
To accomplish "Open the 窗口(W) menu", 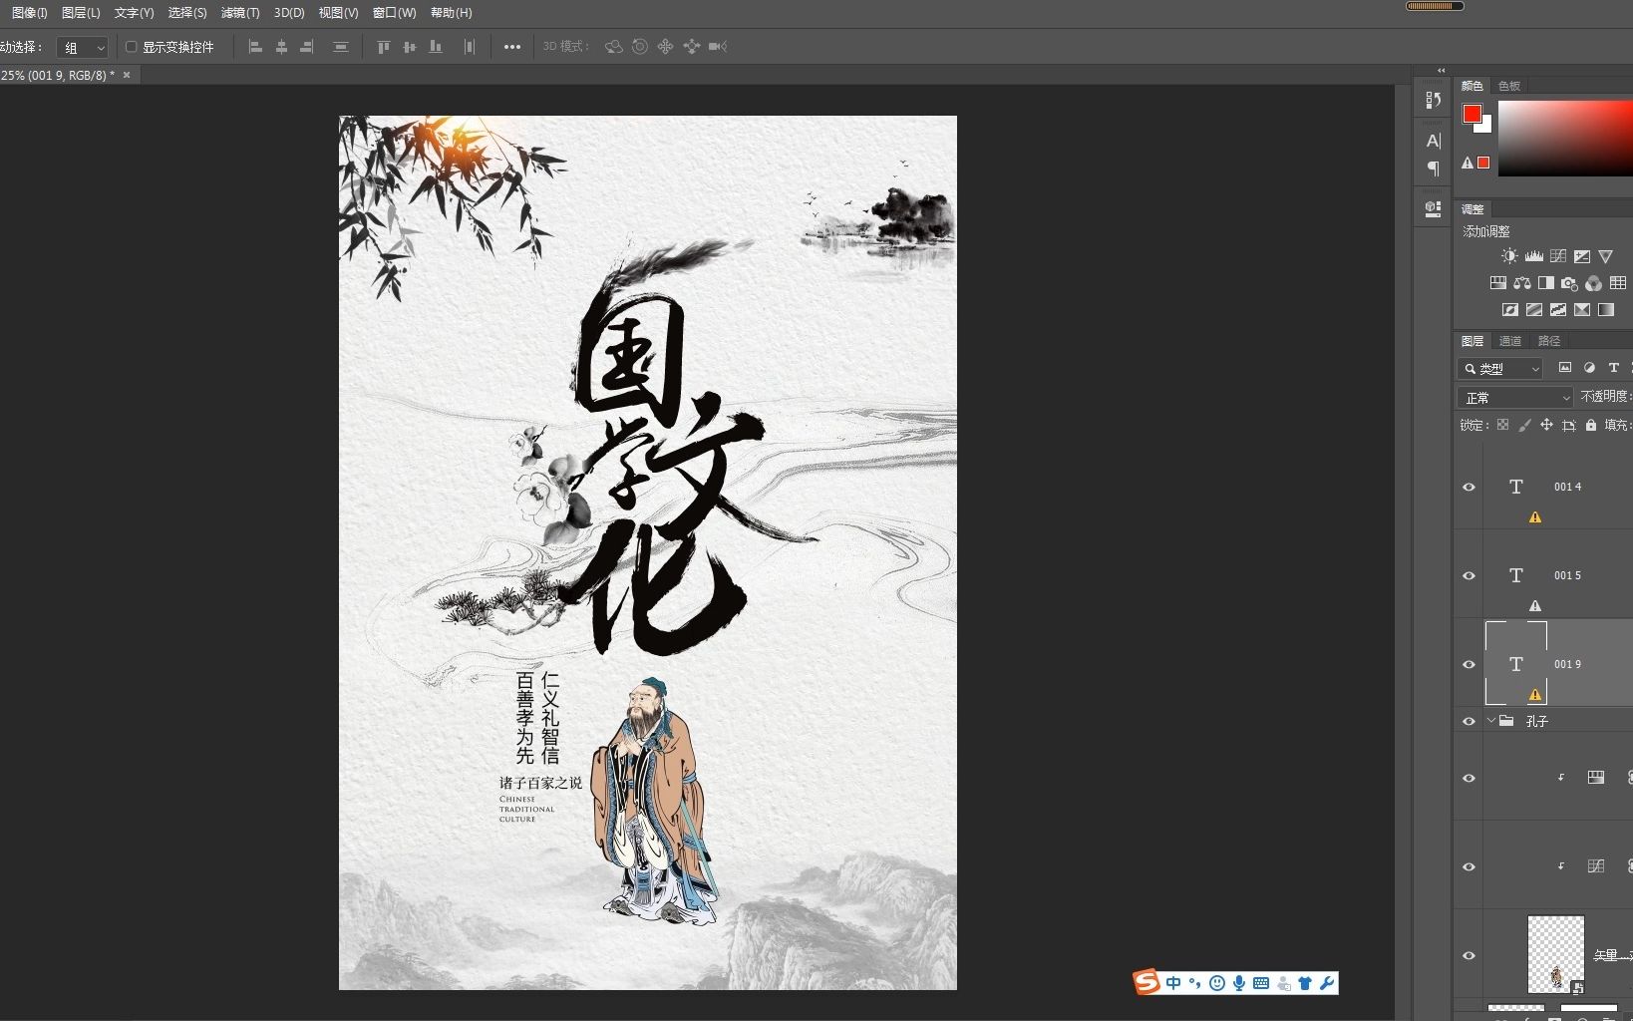I will coord(394,13).
